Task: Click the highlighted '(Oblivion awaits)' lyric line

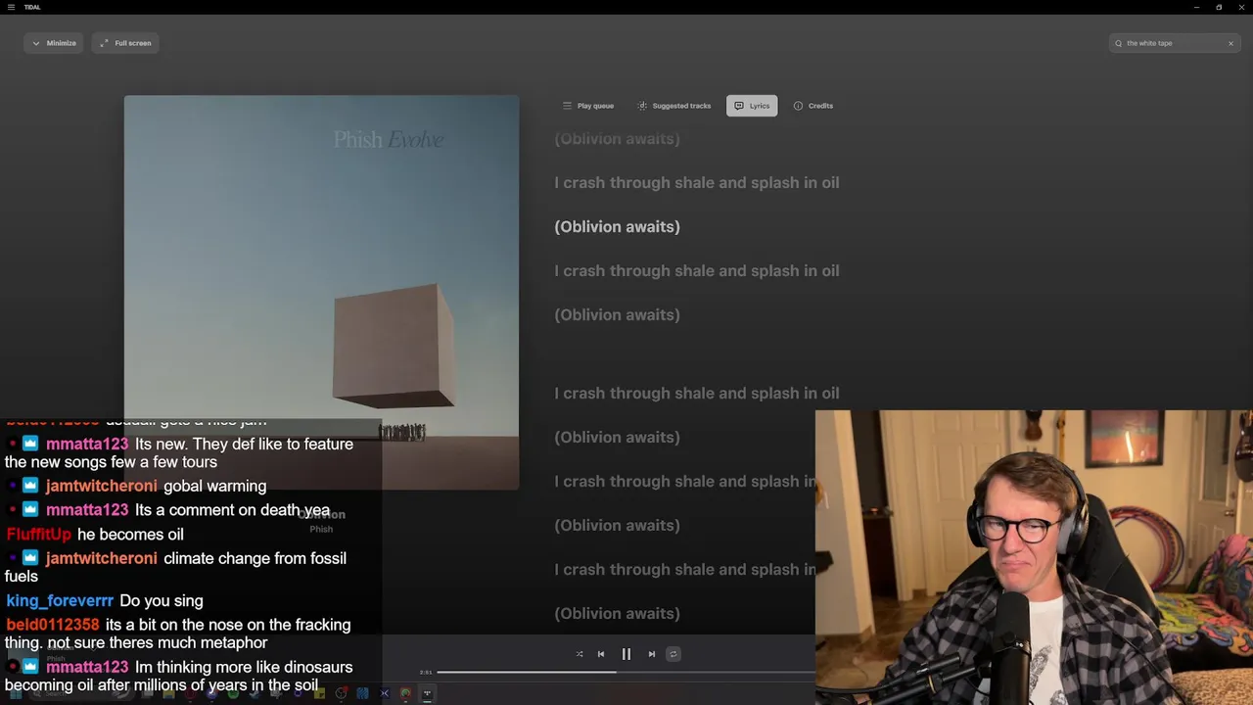Action: click(x=617, y=226)
